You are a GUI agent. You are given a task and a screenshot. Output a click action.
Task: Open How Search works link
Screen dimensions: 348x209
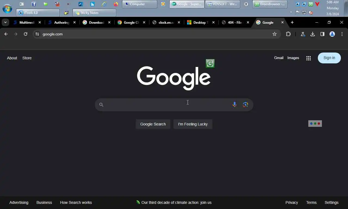pos(76,202)
